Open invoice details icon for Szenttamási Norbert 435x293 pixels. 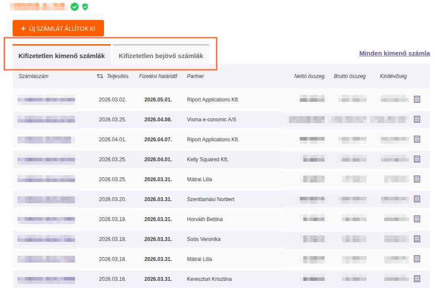pyautogui.click(x=417, y=199)
